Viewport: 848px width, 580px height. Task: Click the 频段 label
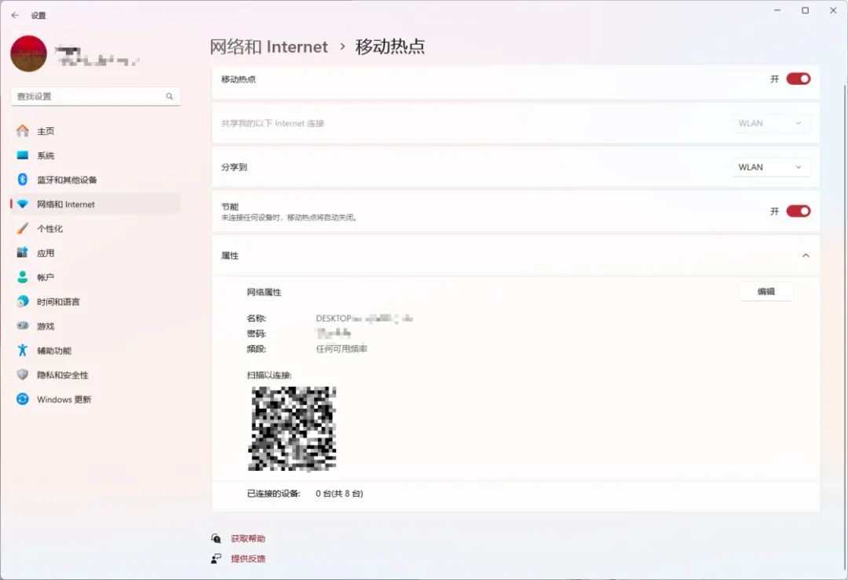point(257,348)
